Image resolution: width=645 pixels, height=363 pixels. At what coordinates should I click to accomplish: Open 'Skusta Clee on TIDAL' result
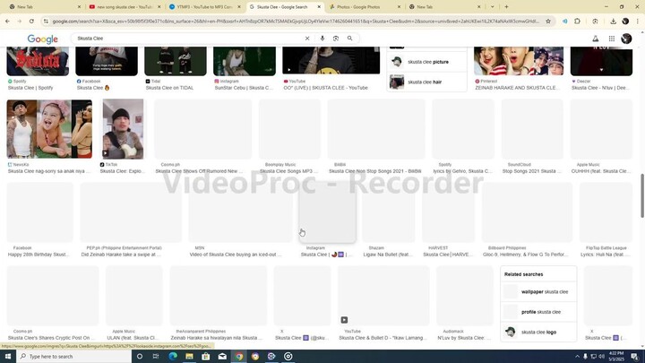pos(169,88)
